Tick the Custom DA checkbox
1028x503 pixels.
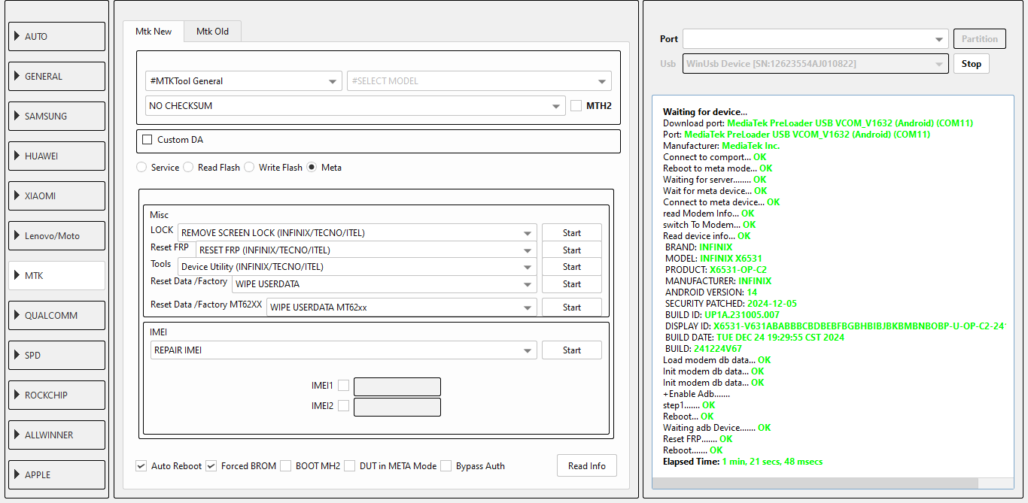click(x=148, y=139)
